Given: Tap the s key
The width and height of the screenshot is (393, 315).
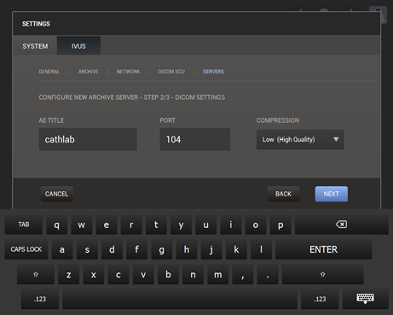Looking at the screenshot, I should tap(87, 249).
